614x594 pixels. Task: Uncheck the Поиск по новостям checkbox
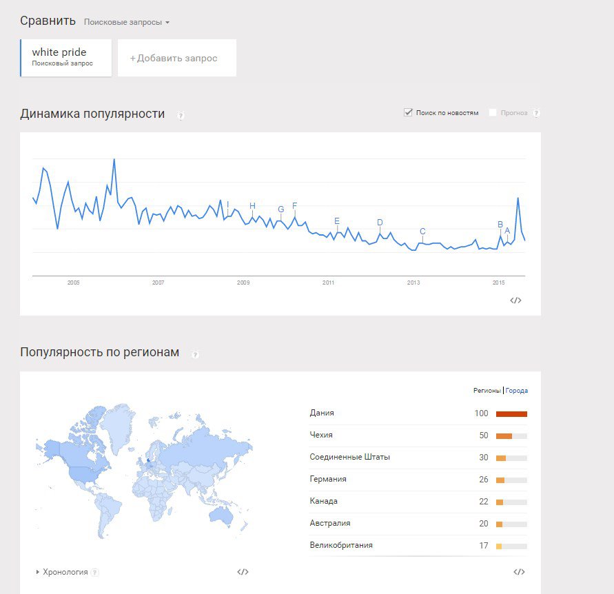coord(408,112)
